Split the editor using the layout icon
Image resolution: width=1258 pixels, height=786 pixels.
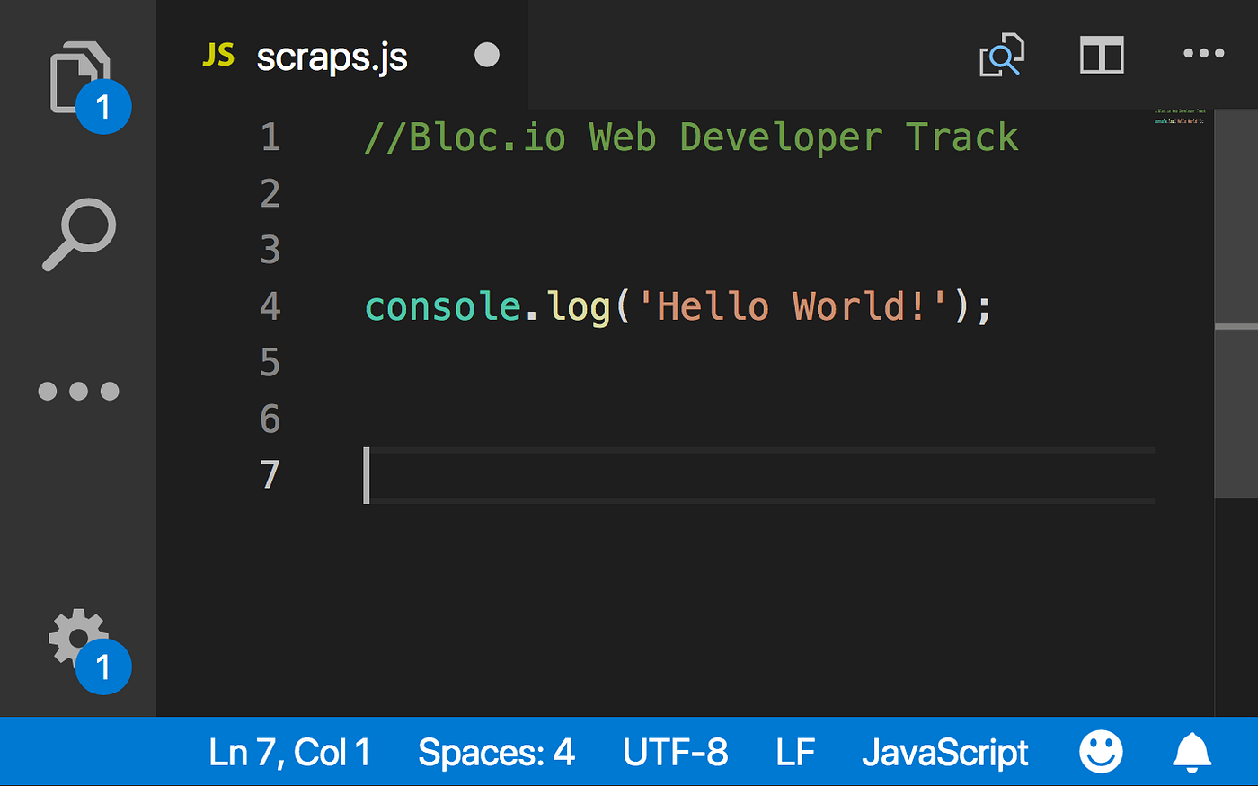[x=1101, y=54]
